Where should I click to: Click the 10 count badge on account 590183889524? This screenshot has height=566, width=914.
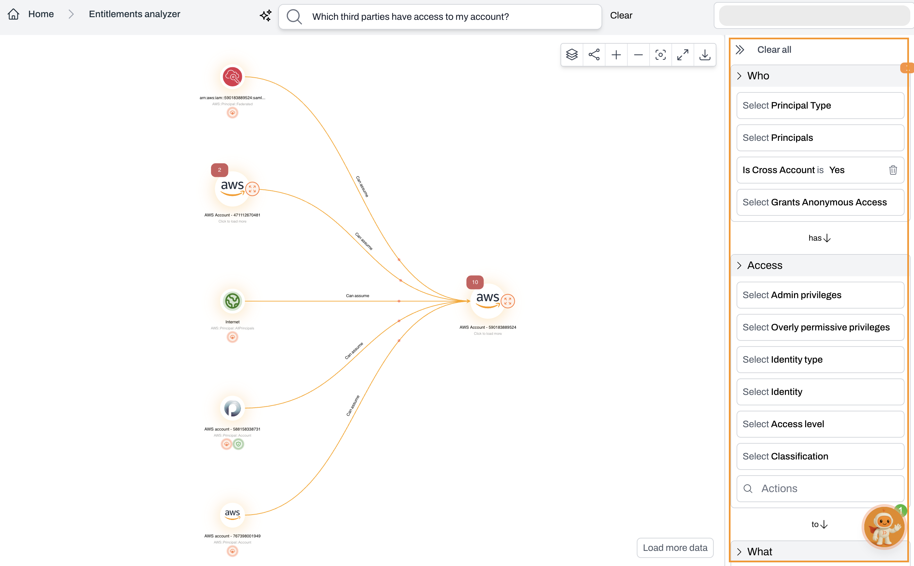tap(474, 282)
